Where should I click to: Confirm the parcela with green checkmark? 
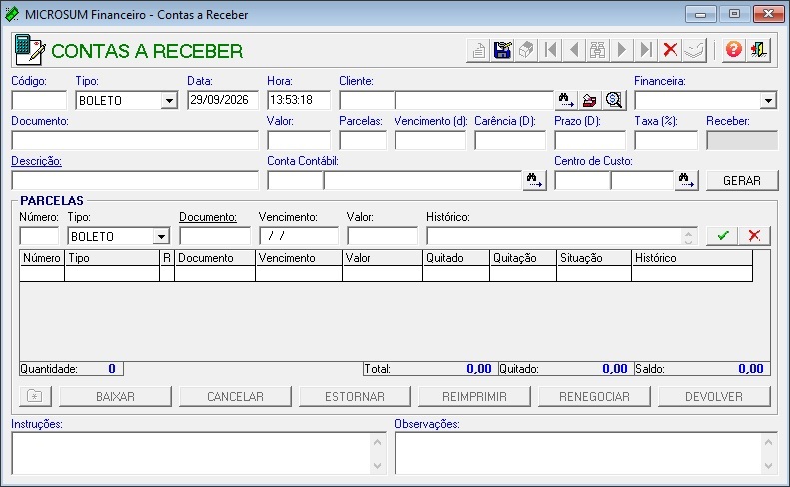coord(722,236)
